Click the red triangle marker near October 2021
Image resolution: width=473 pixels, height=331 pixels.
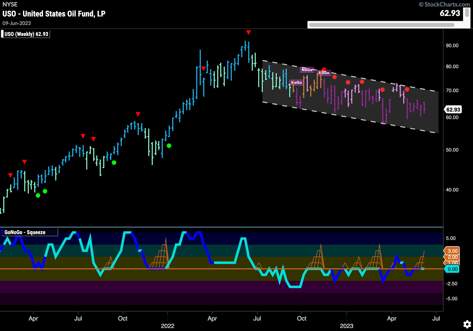point(138,114)
